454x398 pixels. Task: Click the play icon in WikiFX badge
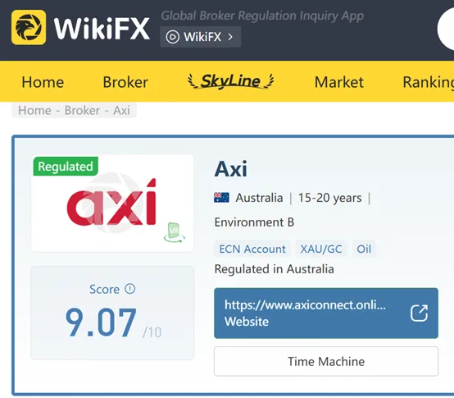point(173,37)
